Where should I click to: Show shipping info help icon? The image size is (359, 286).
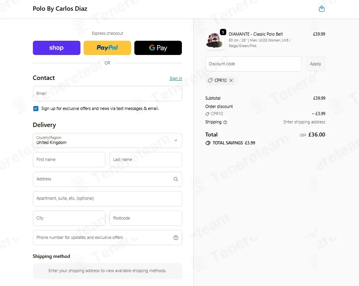[x=225, y=122]
